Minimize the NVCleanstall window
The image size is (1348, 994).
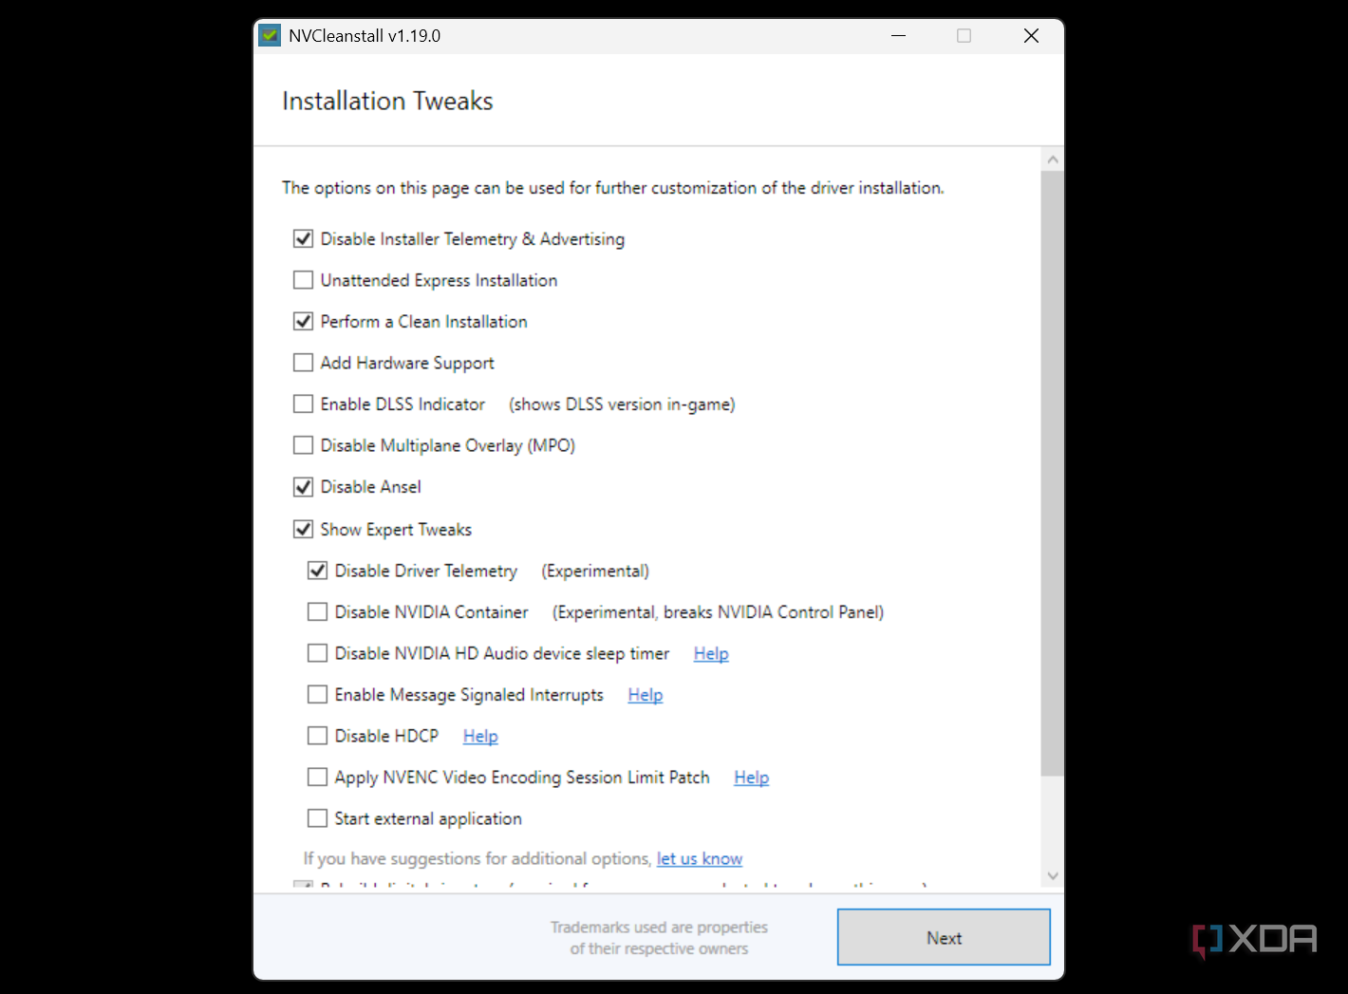tap(898, 36)
